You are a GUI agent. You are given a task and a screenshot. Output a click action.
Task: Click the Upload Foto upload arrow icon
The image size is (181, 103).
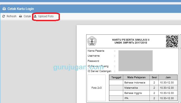(35, 16)
